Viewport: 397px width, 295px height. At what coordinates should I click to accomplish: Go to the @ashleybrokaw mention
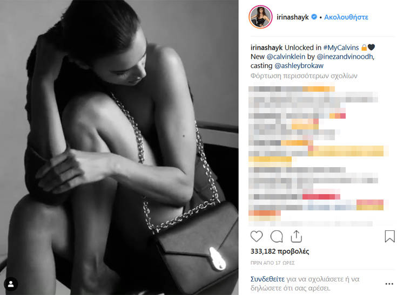pyautogui.click(x=299, y=66)
